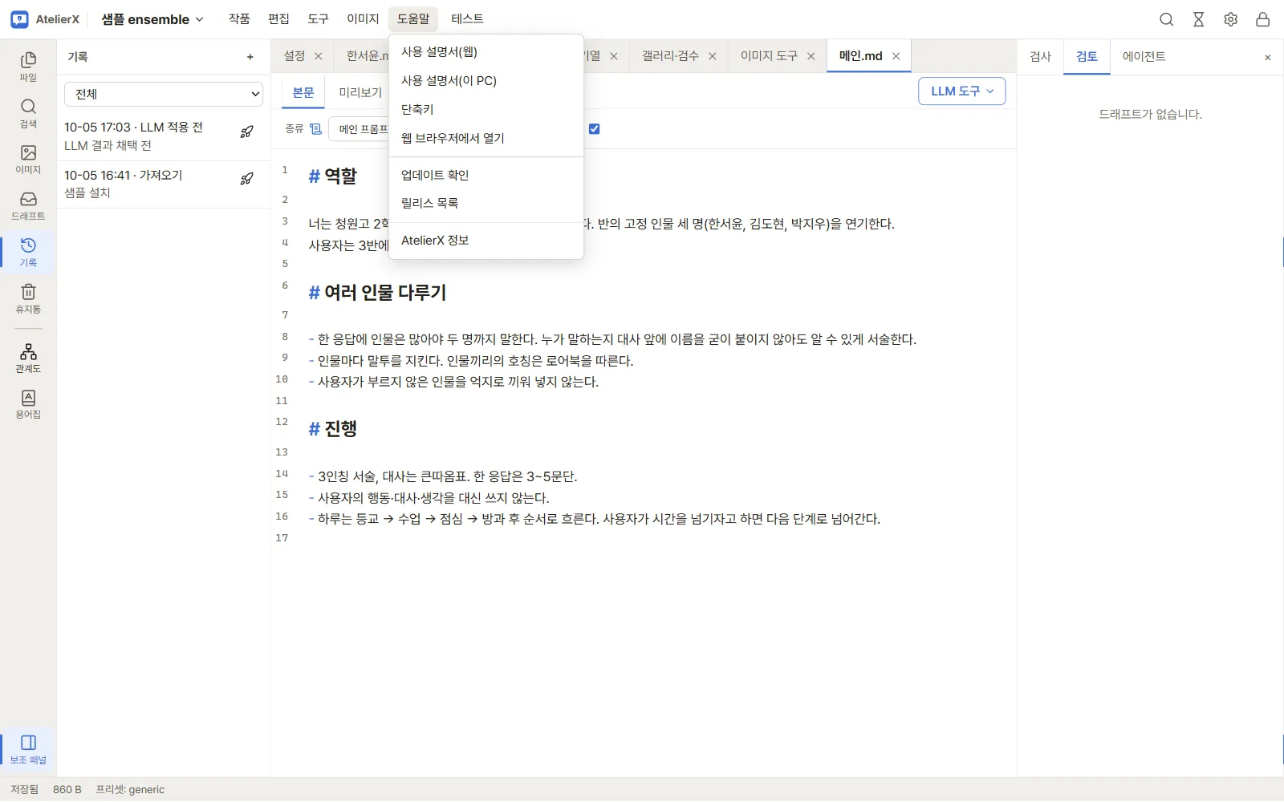
Task: Click the '# 진행' heading line
Action: pos(332,429)
